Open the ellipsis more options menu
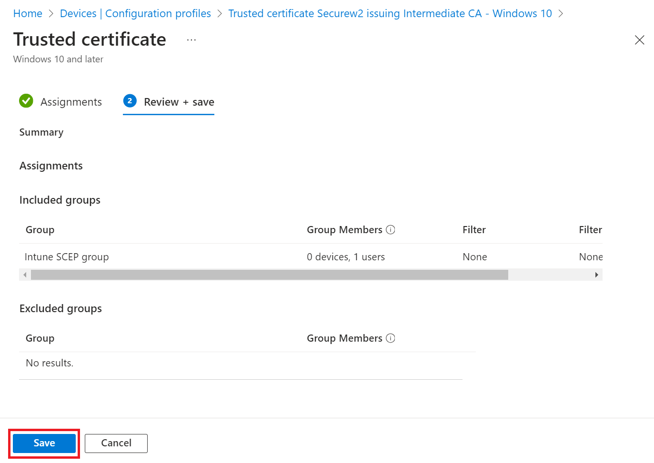The image size is (654, 463). [191, 40]
